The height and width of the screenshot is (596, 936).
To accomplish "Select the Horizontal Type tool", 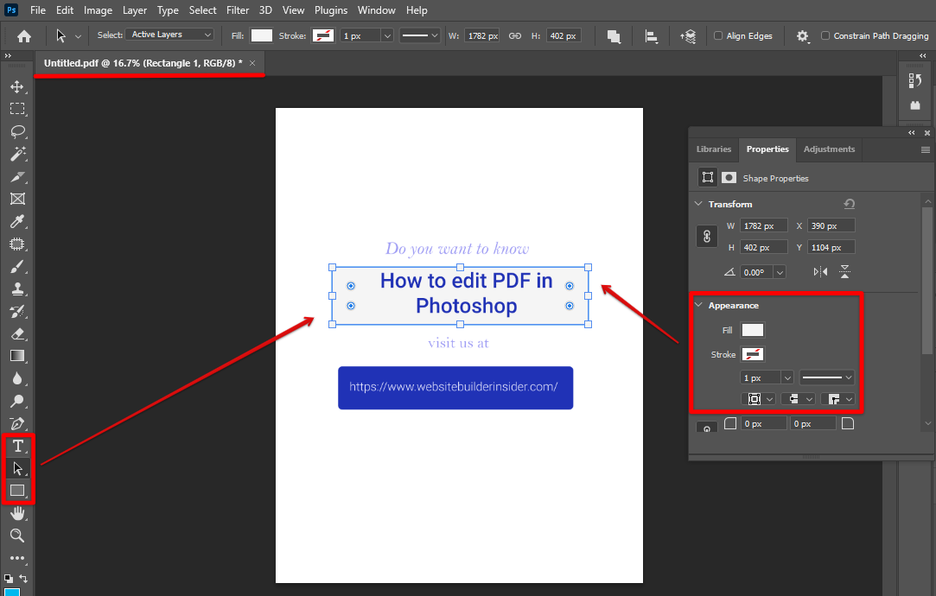I will (16, 446).
